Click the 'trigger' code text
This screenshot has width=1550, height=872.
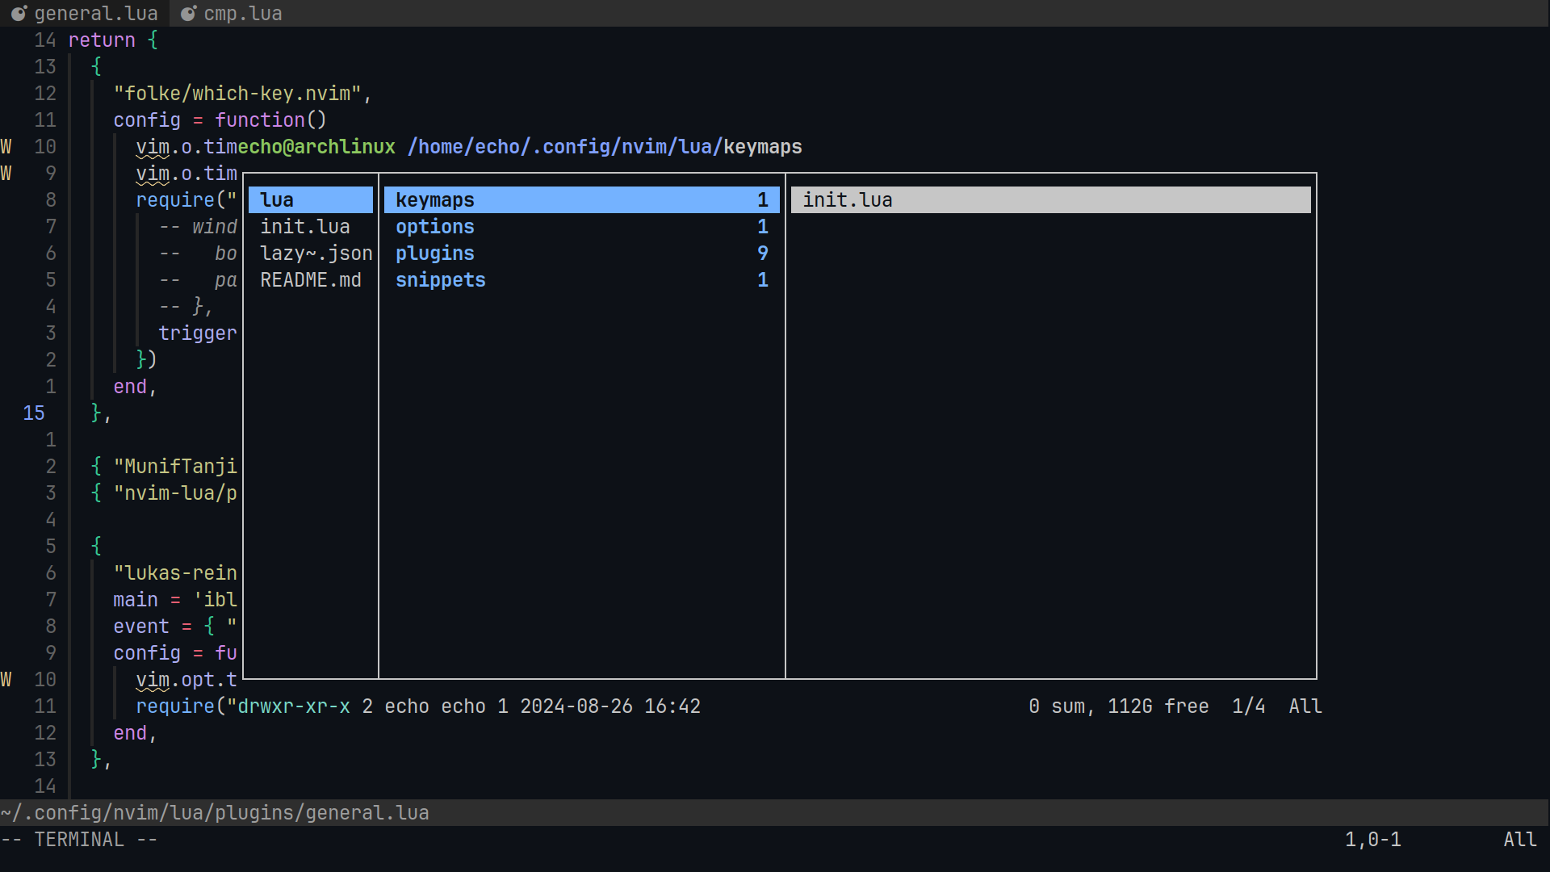198,333
